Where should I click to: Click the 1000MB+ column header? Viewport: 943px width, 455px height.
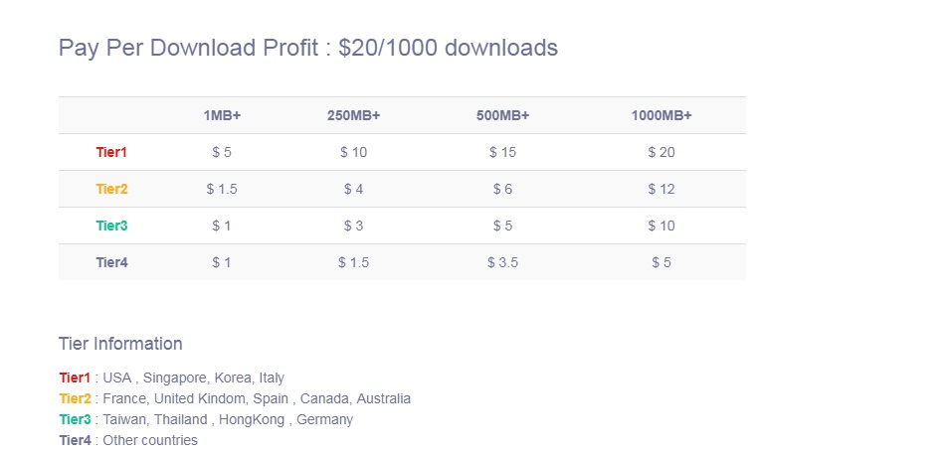(x=660, y=115)
